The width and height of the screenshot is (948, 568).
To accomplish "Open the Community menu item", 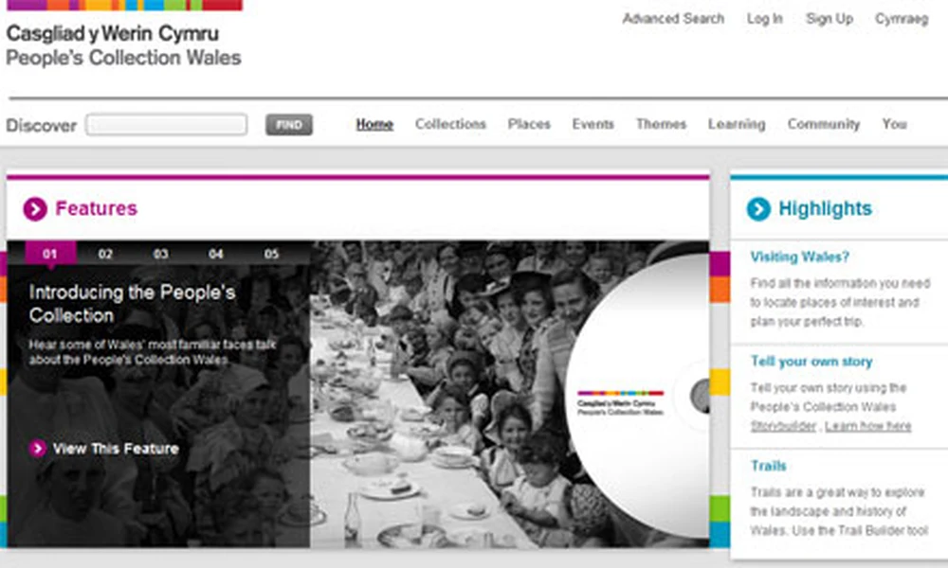I will pyautogui.click(x=824, y=124).
